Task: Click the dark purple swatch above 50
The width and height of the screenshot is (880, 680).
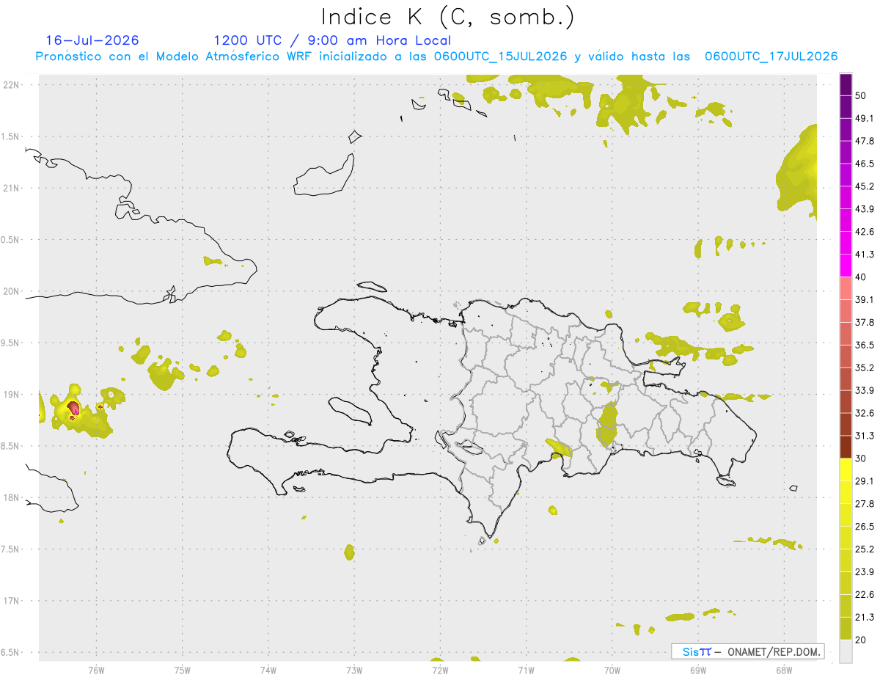Action: [x=846, y=84]
